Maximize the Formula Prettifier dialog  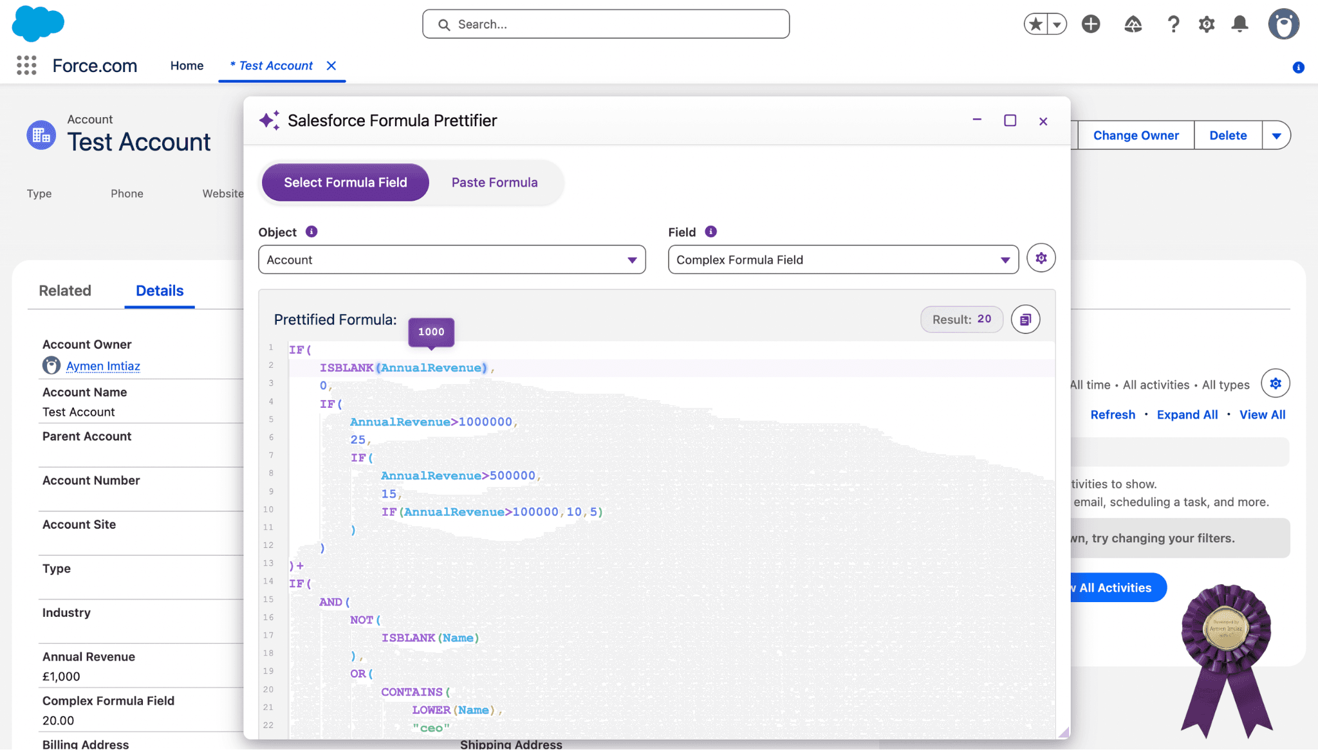coord(1010,120)
